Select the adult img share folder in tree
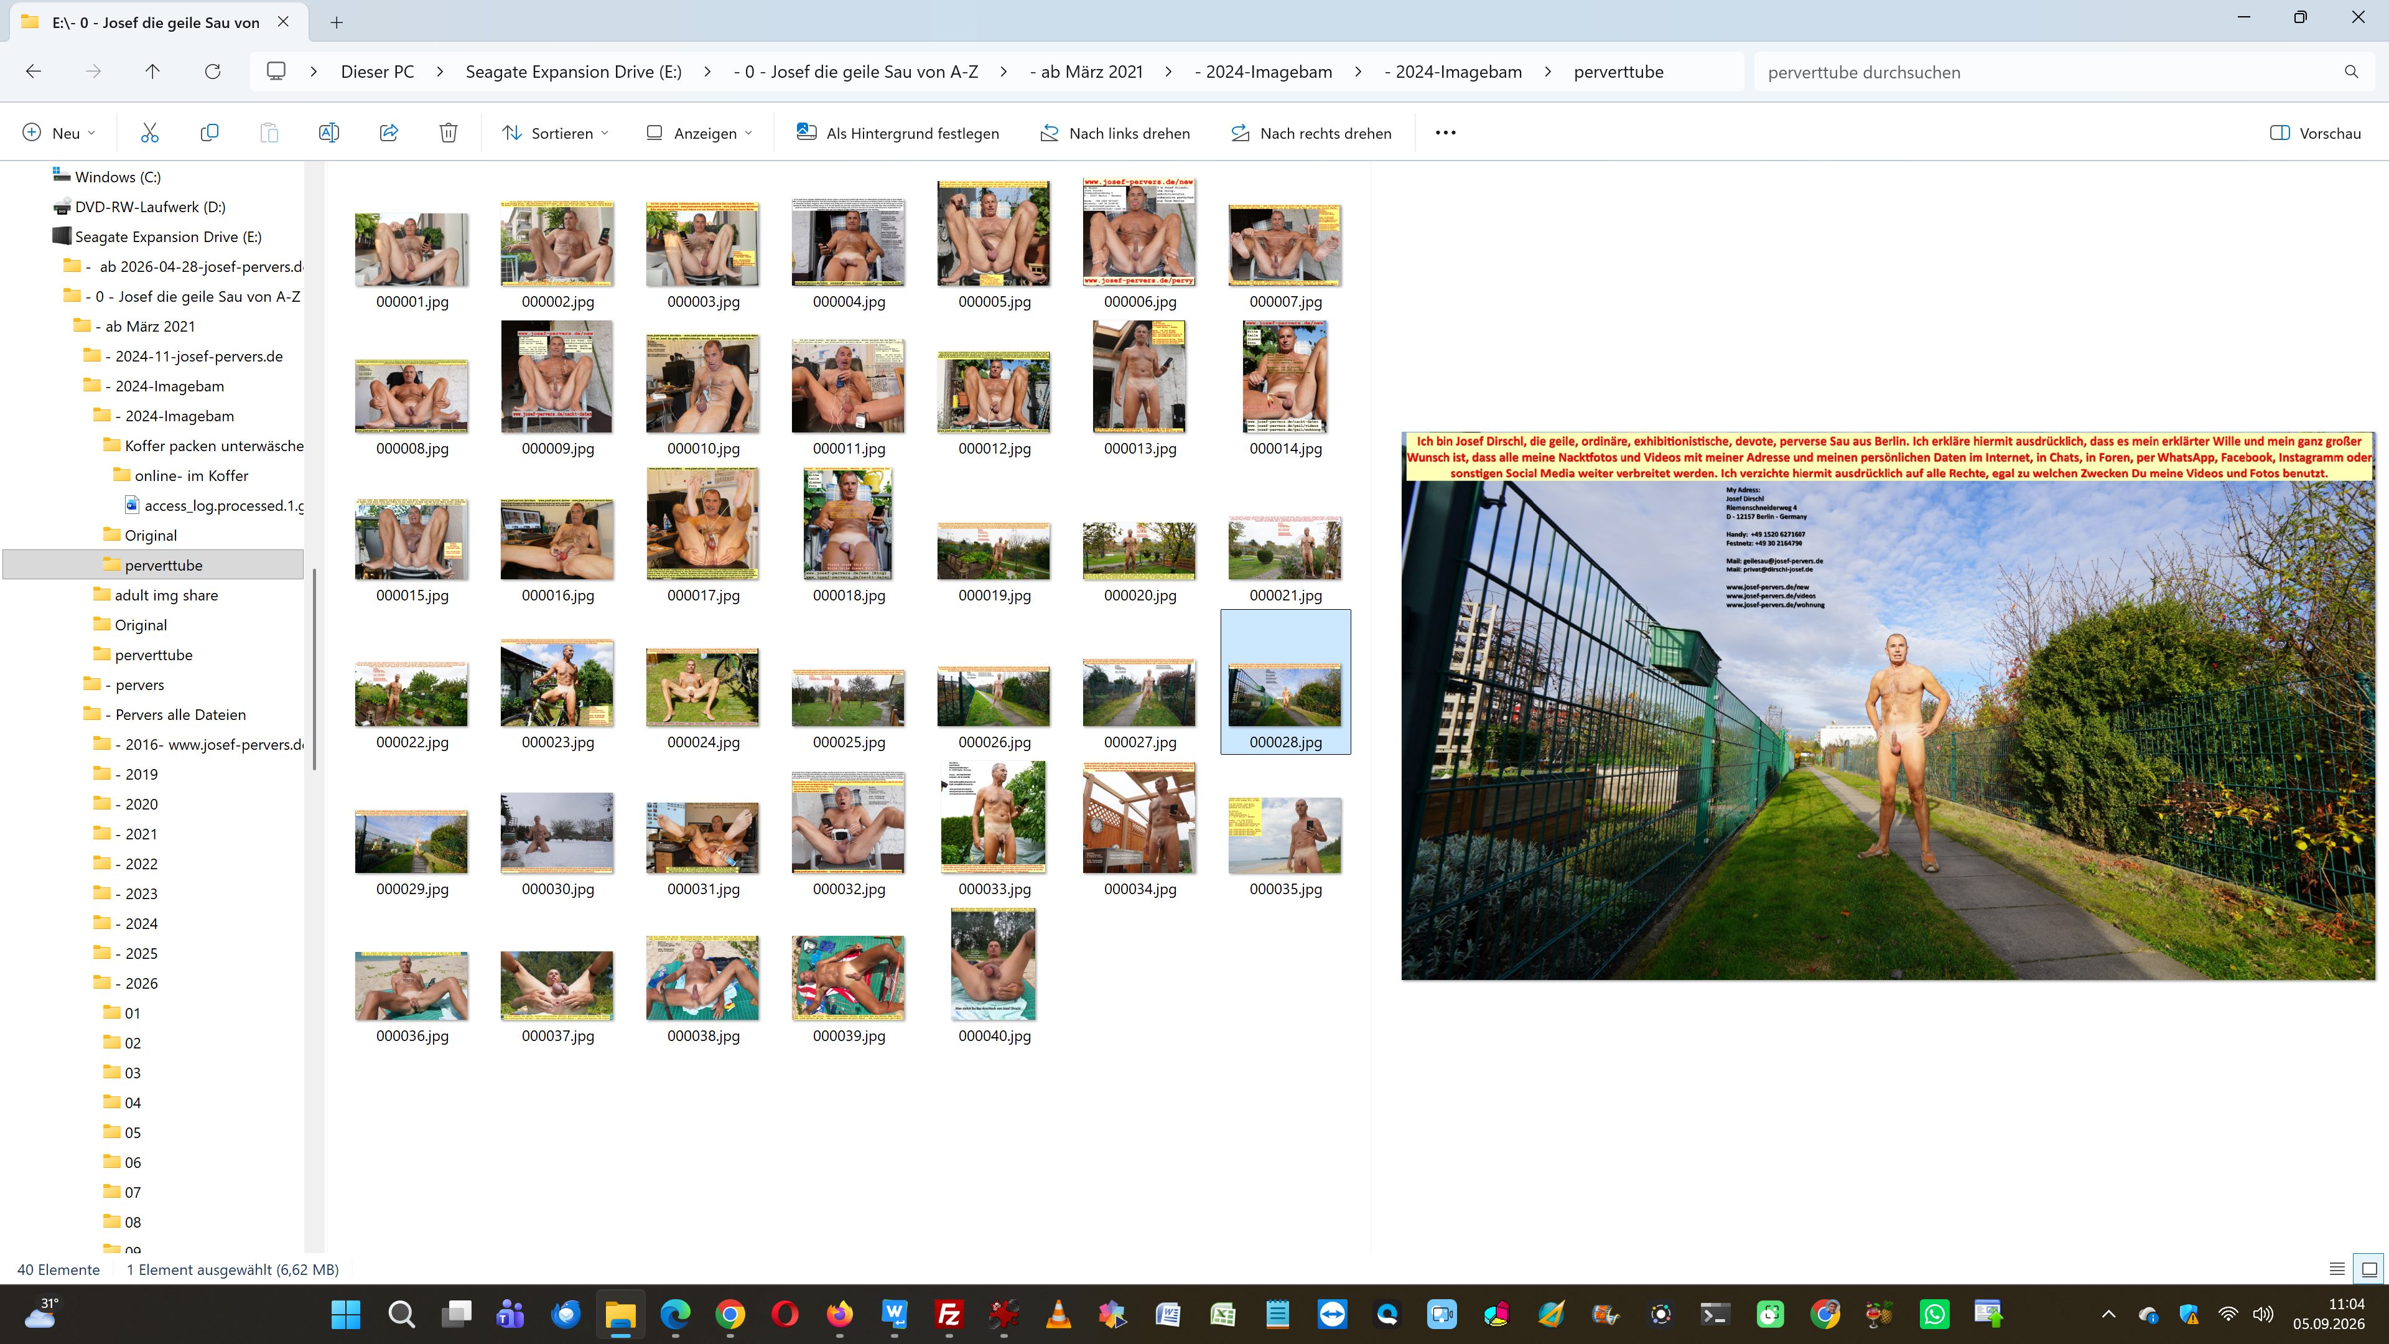Image resolution: width=2389 pixels, height=1344 pixels. [x=166, y=595]
